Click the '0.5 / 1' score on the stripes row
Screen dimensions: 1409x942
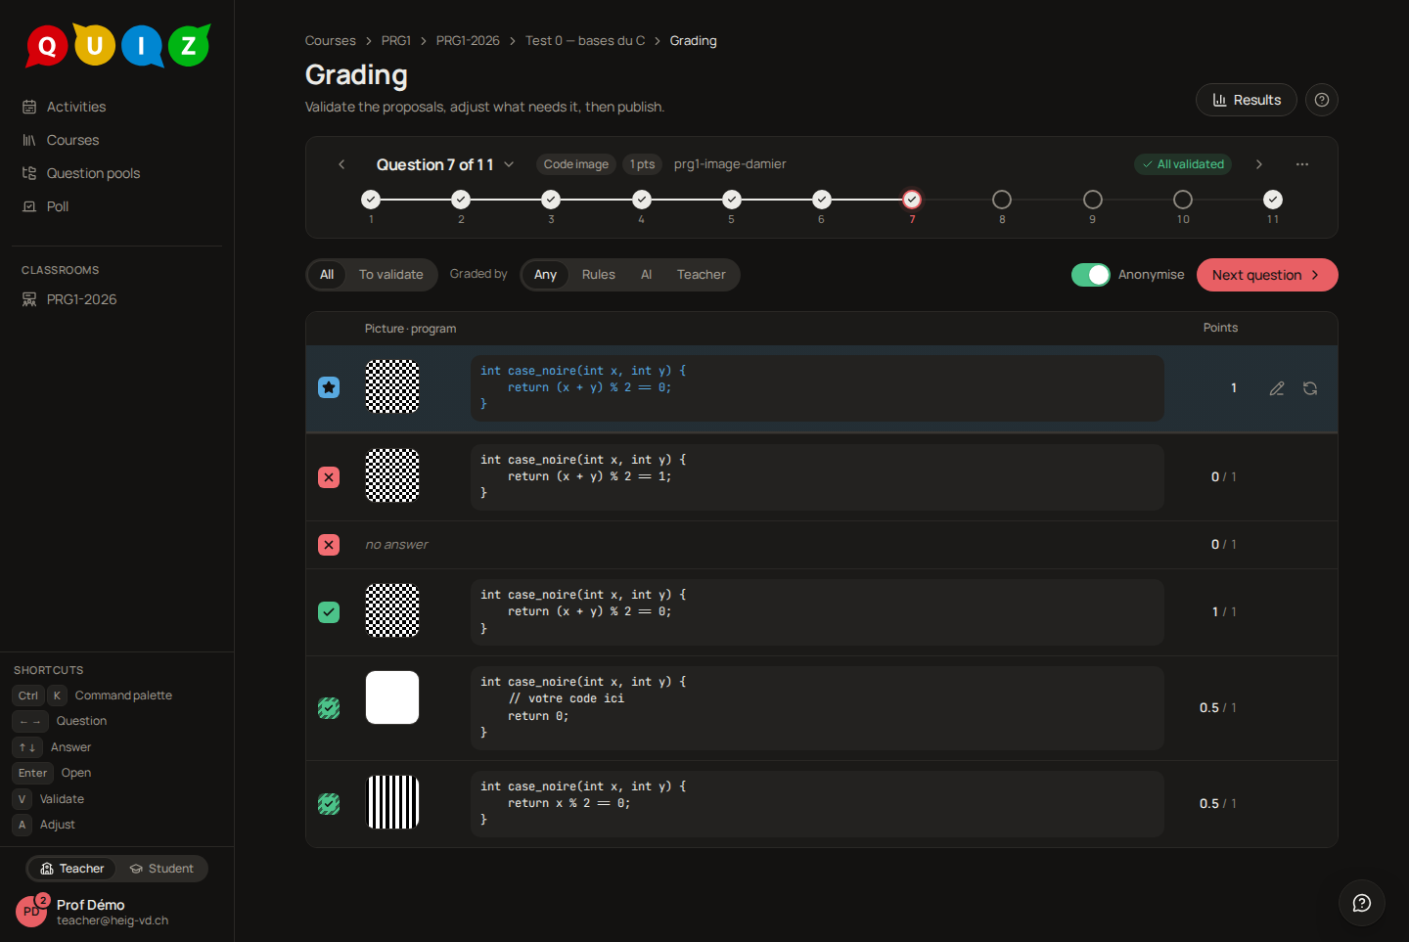(1218, 804)
